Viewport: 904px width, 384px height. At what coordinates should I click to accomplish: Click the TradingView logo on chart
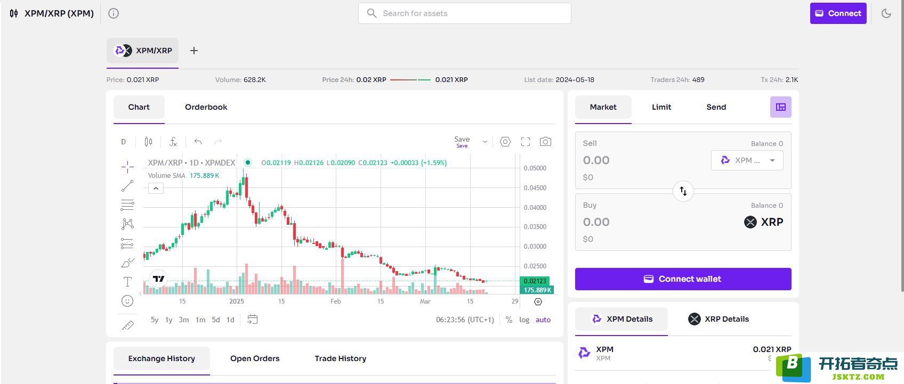point(159,279)
